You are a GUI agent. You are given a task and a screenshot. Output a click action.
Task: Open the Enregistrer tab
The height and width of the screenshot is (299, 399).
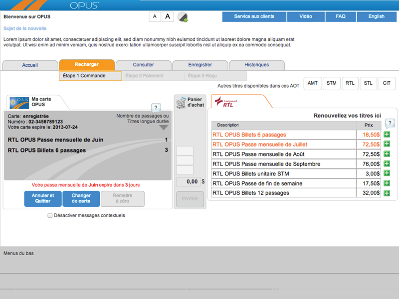click(x=200, y=65)
